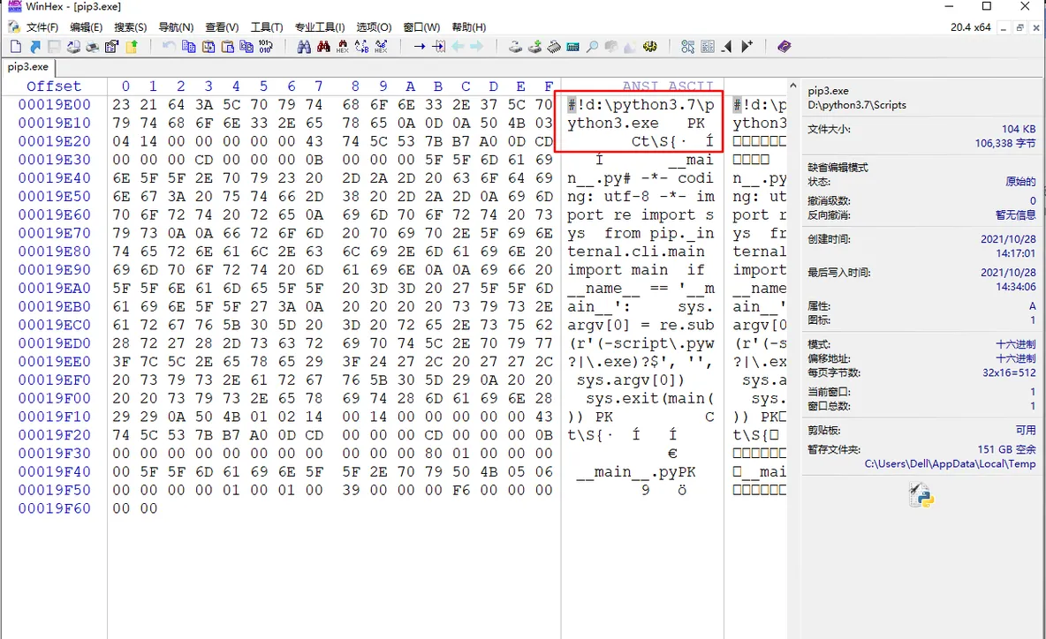Click the magnifying glass toolbar icon
The image size is (1046, 639).
coord(592,47)
